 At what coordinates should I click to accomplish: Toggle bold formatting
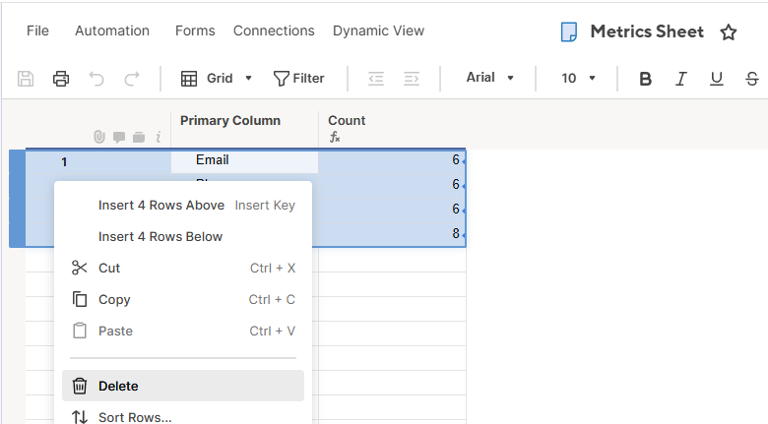click(x=646, y=79)
